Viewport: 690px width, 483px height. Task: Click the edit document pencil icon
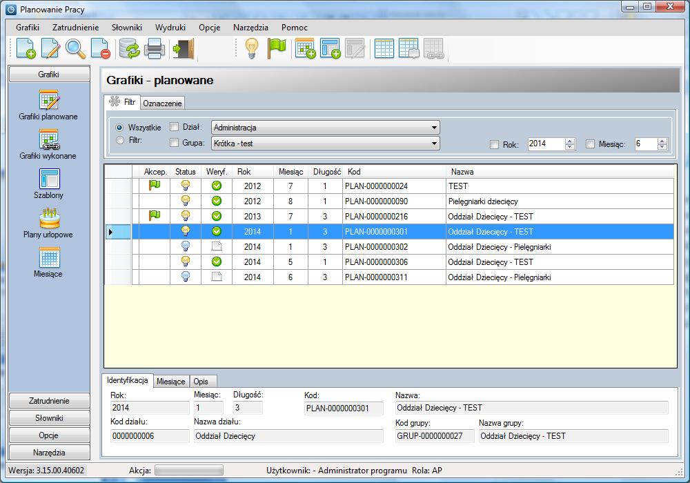coord(50,48)
